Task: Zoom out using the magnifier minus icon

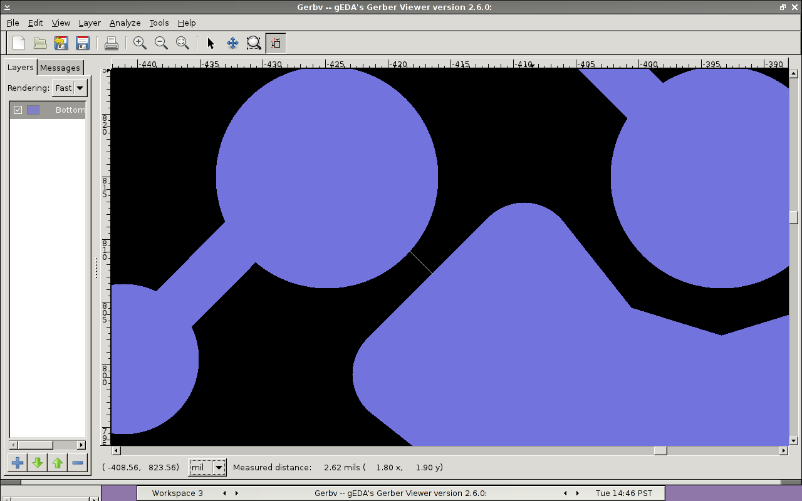Action: [161, 43]
